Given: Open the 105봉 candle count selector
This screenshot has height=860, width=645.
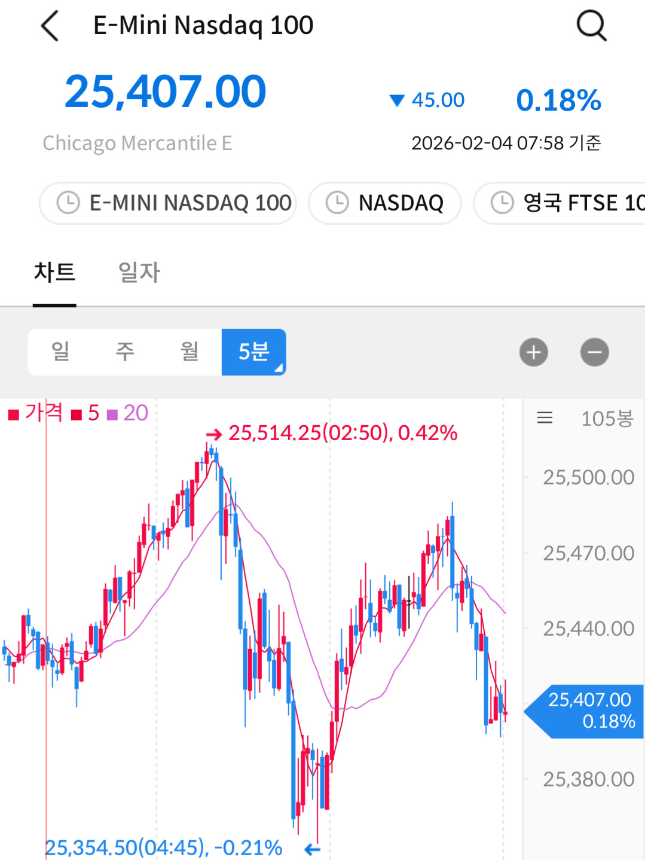Looking at the screenshot, I should [607, 418].
